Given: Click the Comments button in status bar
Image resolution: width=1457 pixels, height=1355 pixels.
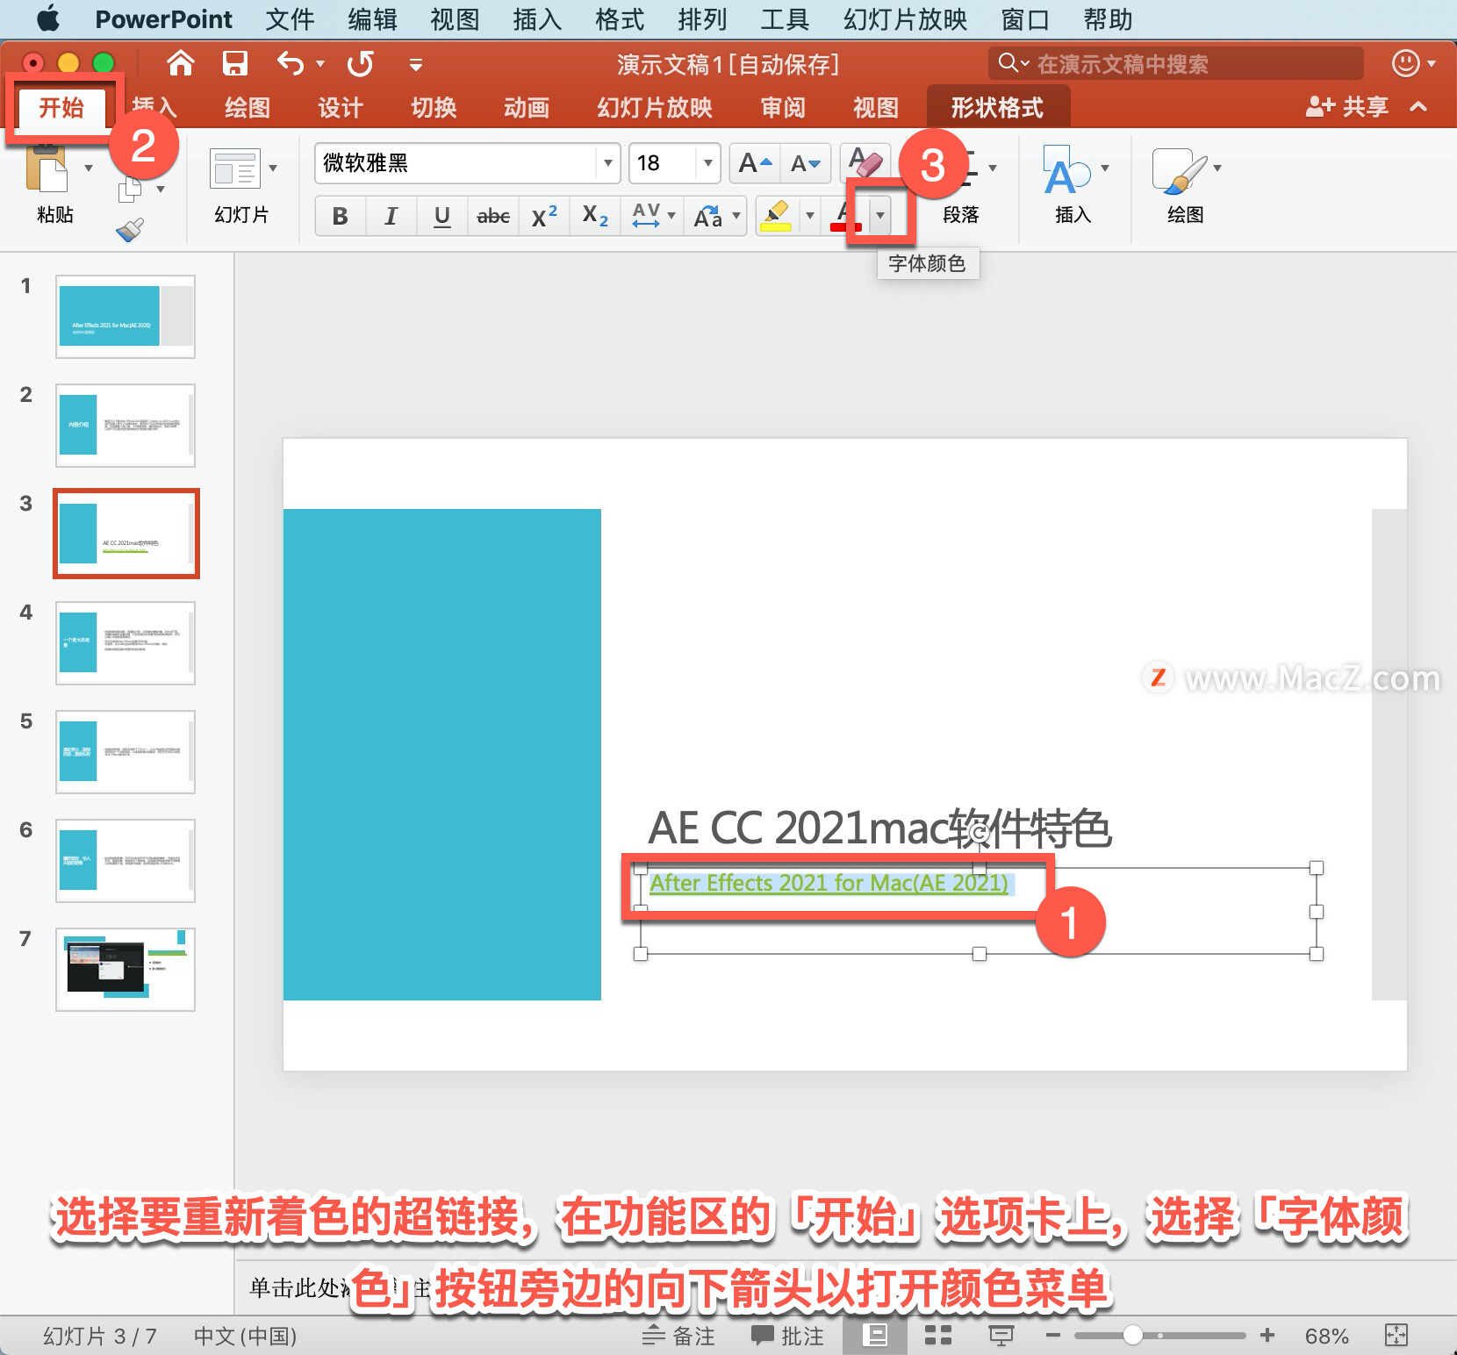Looking at the screenshot, I should point(787,1336).
